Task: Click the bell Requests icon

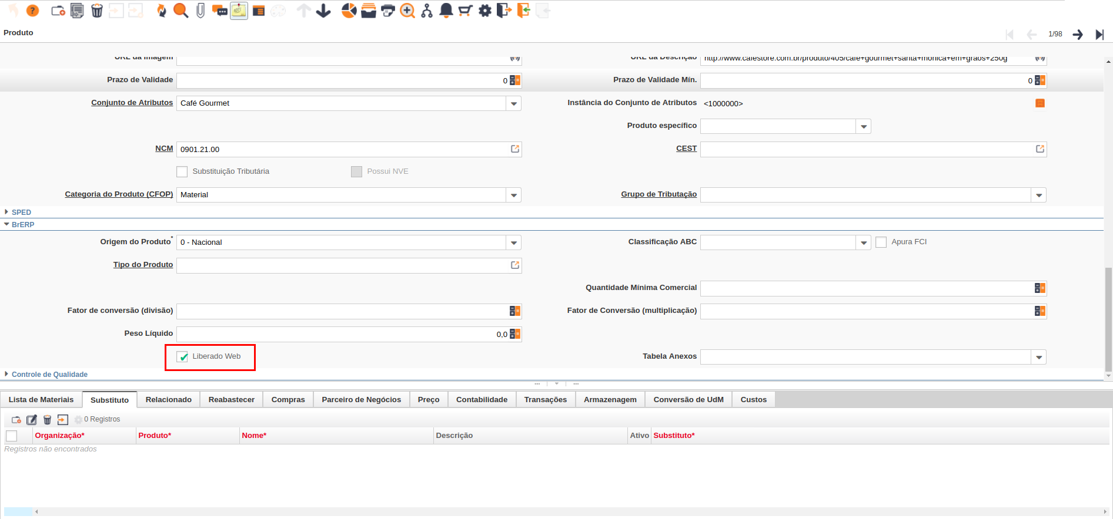Action: (446, 11)
